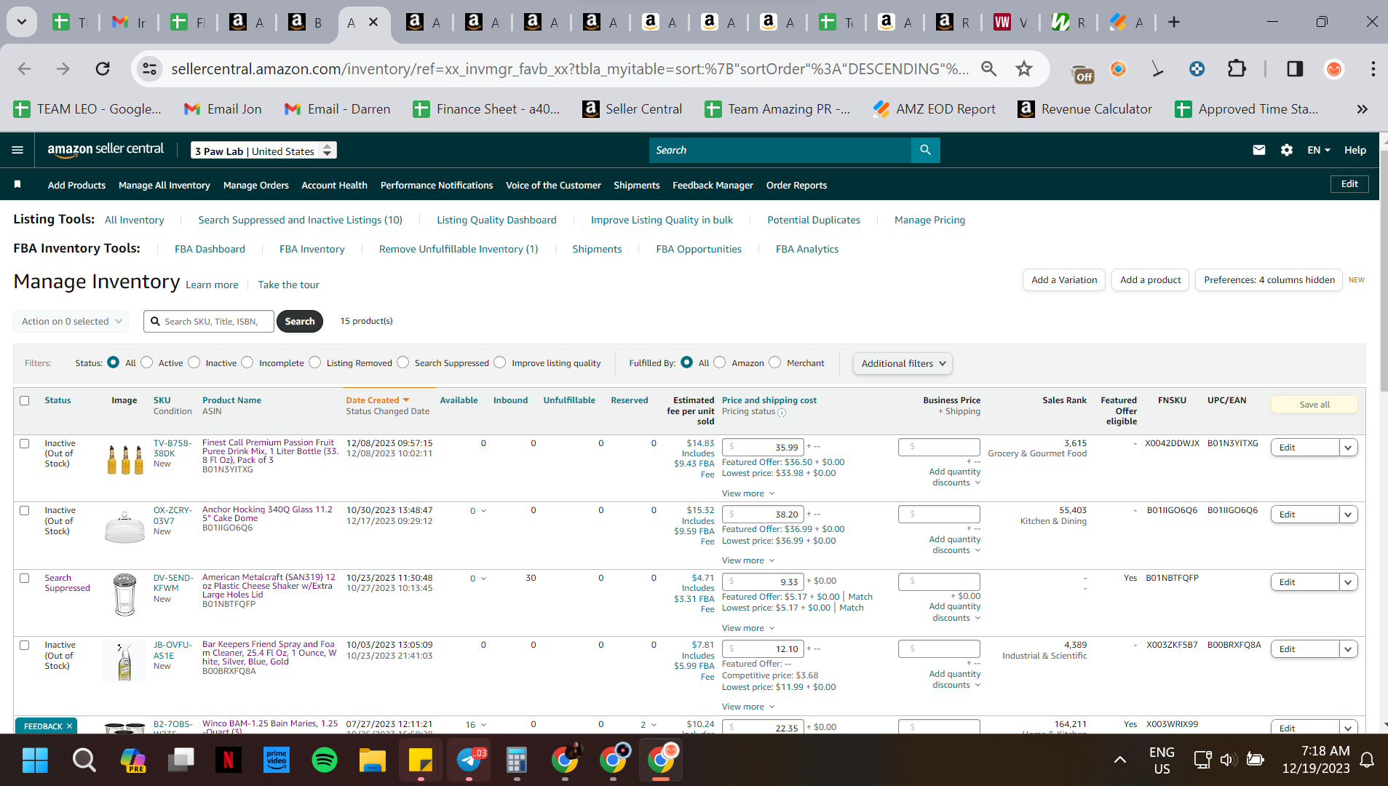Choose the Active status filter radio
Viewport: 1388px width, 786px height.
(147, 362)
